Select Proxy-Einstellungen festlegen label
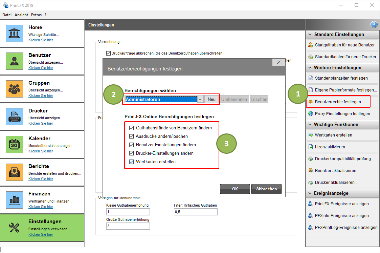 [x=342, y=114]
